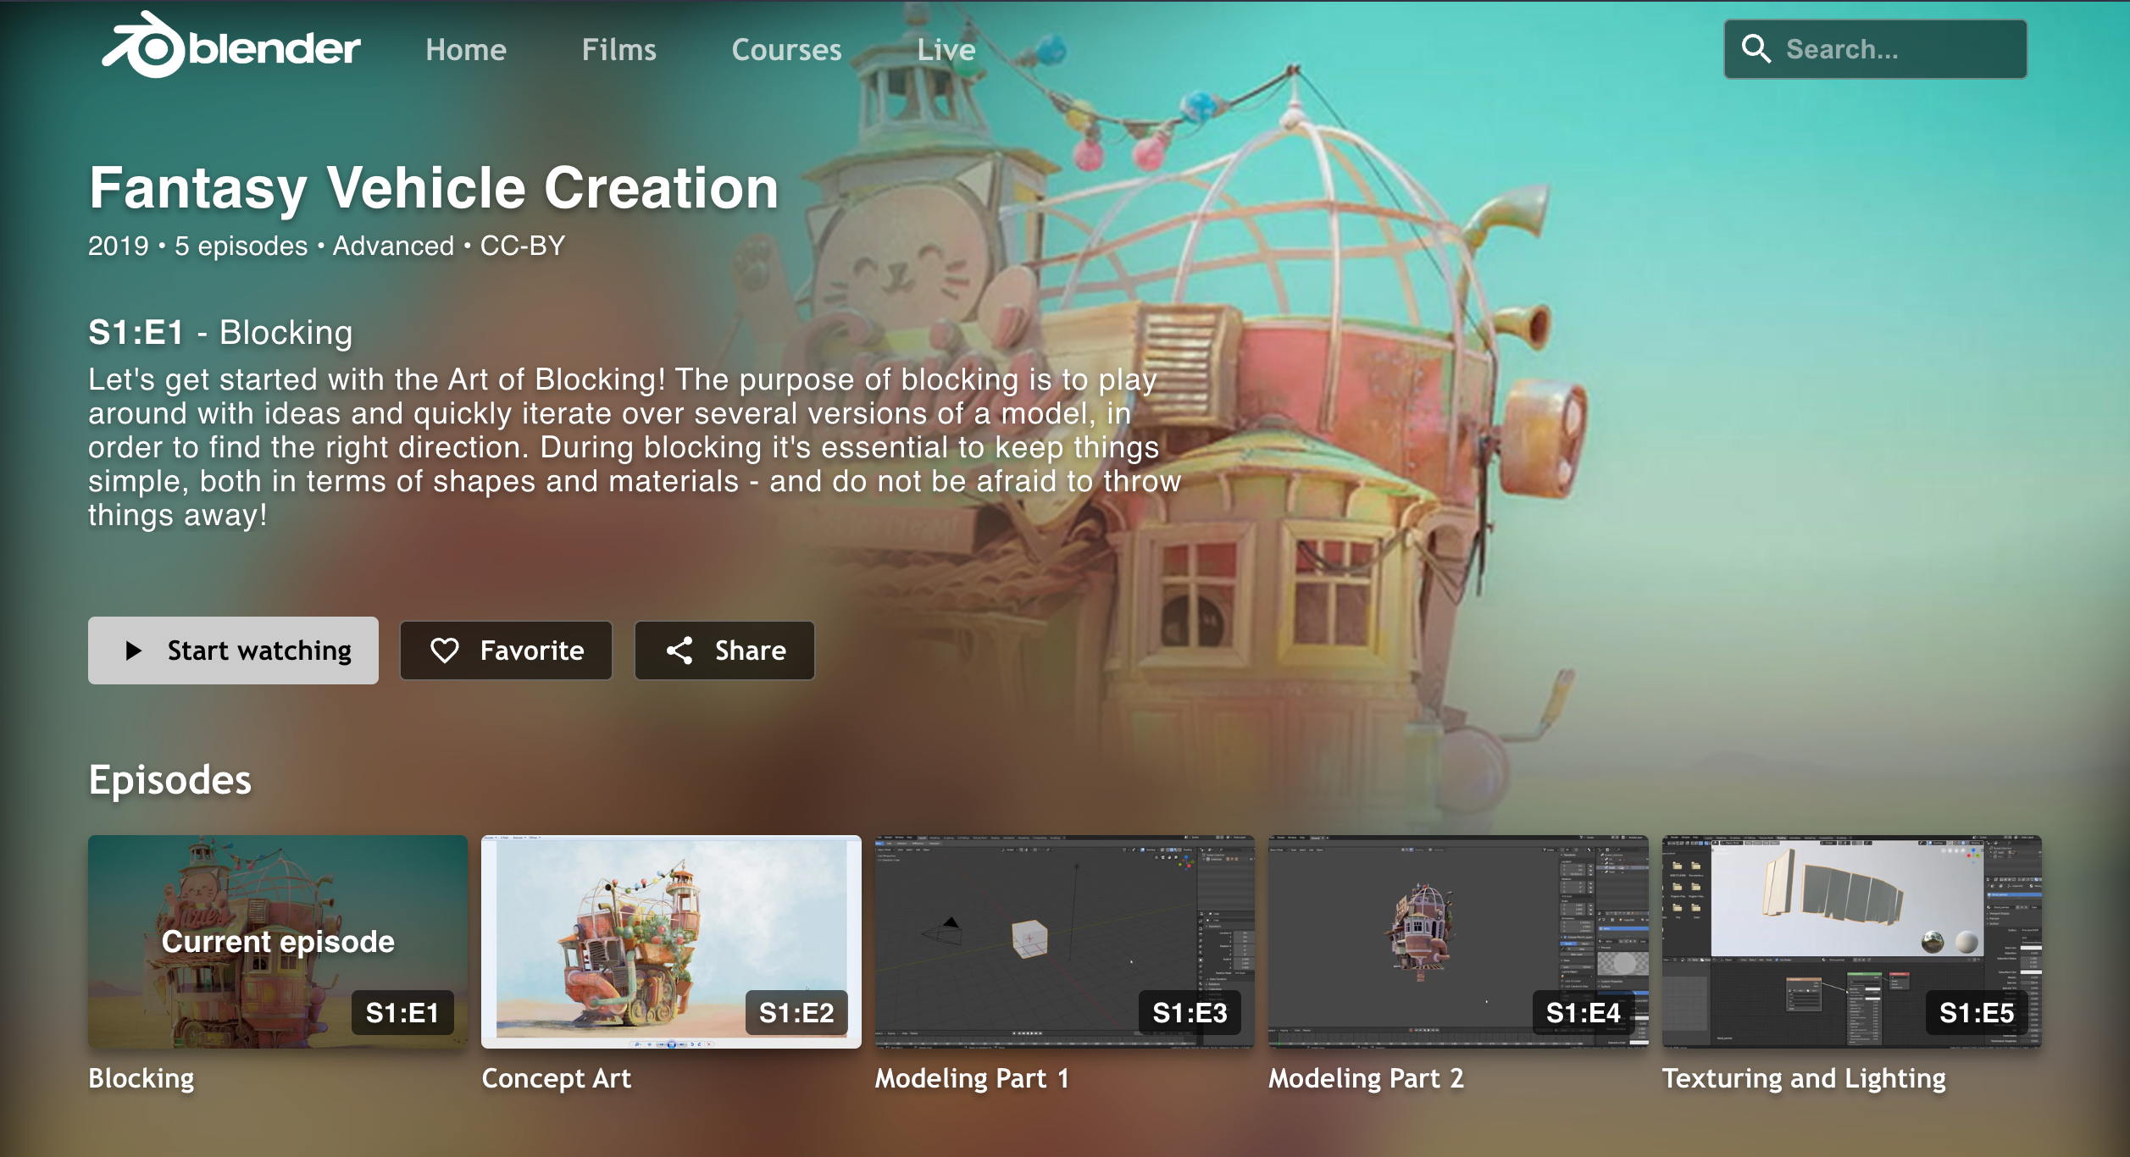
Task: Add course with the Favorite button
Action: 507,650
